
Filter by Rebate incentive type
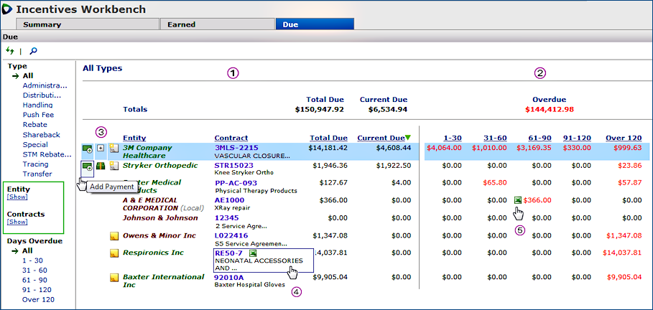(35, 124)
